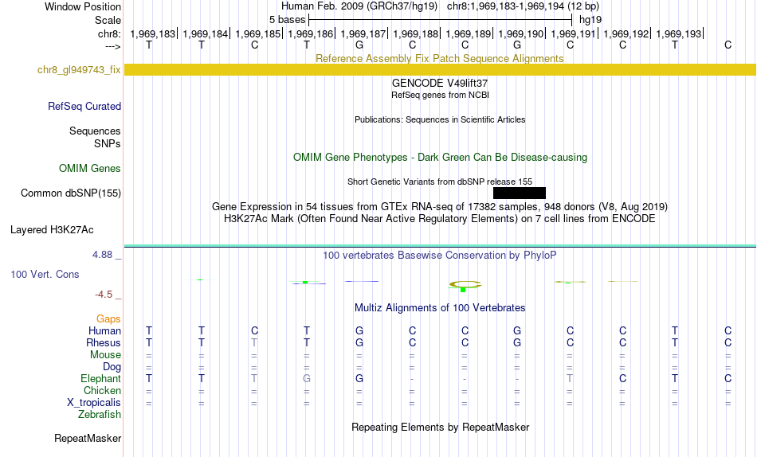Click the H3K27Ac Mark ENCODE title
The width and height of the screenshot is (757, 457).
pos(440,219)
